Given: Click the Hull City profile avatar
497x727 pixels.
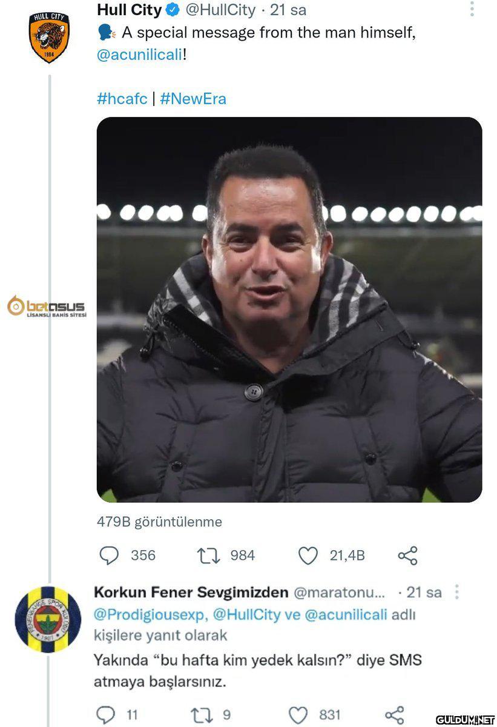Looking at the screenshot, I should tap(49, 37).
